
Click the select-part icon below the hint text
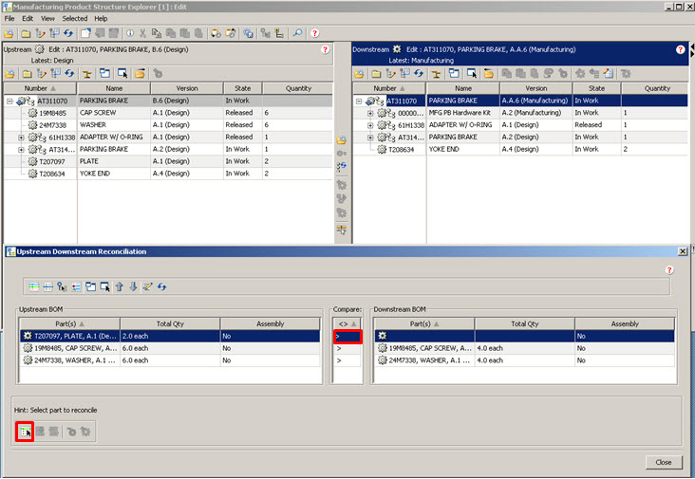(25, 432)
